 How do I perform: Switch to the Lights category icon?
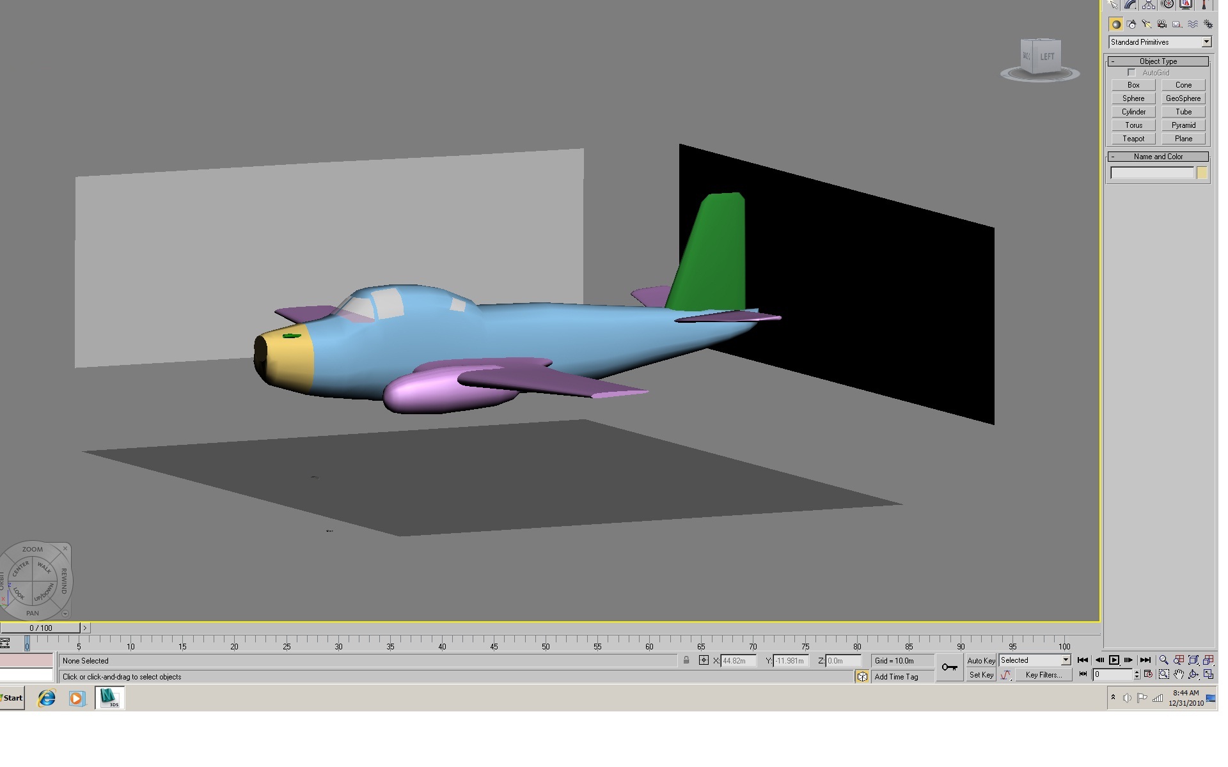pyautogui.click(x=1147, y=24)
